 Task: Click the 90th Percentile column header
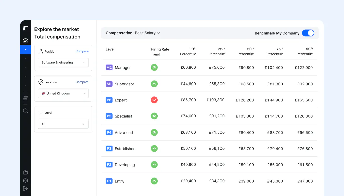tap(305, 51)
